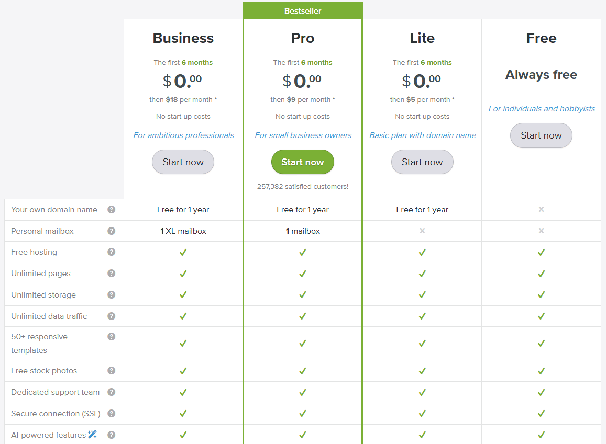
Task: Click the Bestseller banner above Pro
Action: point(303,11)
